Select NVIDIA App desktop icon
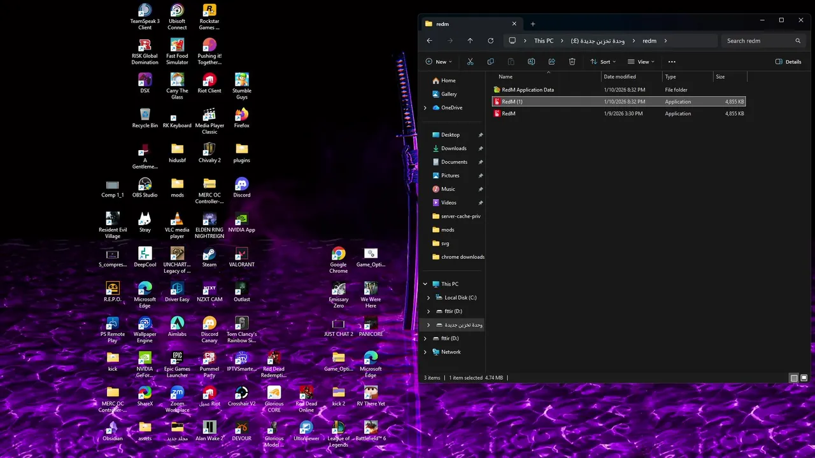This screenshot has height=458, width=815. point(241,222)
